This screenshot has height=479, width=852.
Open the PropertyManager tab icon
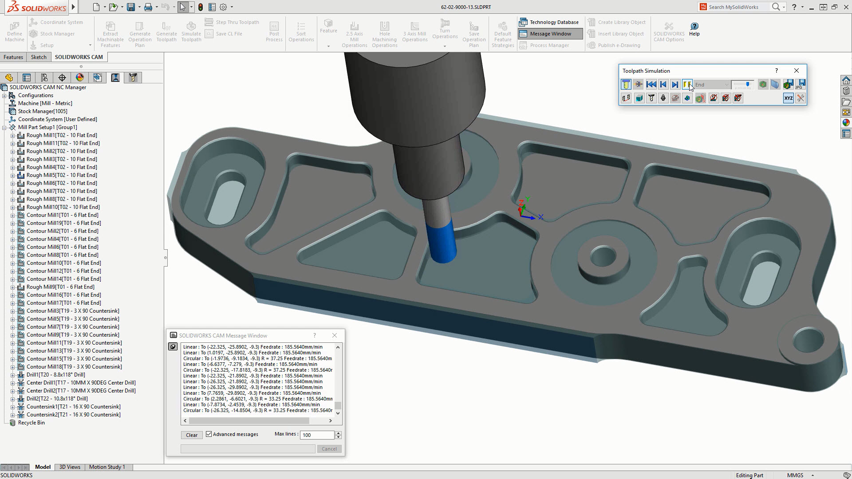point(27,78)
